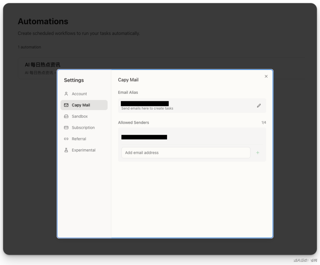Select Capy Mail in the Settings sidebar
The image size is (320, 265).
click(81, 105)
